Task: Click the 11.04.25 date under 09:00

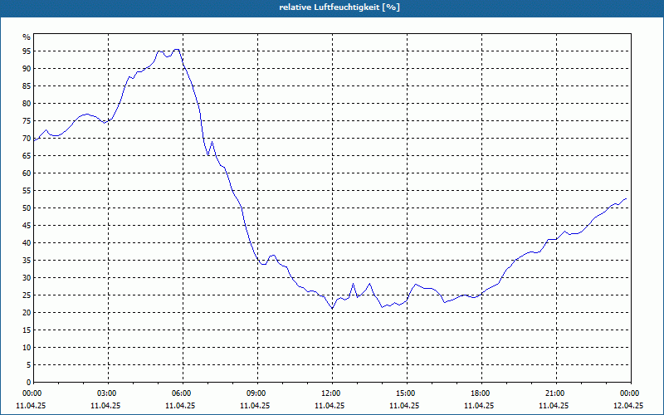Action: click(x=255, y=405)
